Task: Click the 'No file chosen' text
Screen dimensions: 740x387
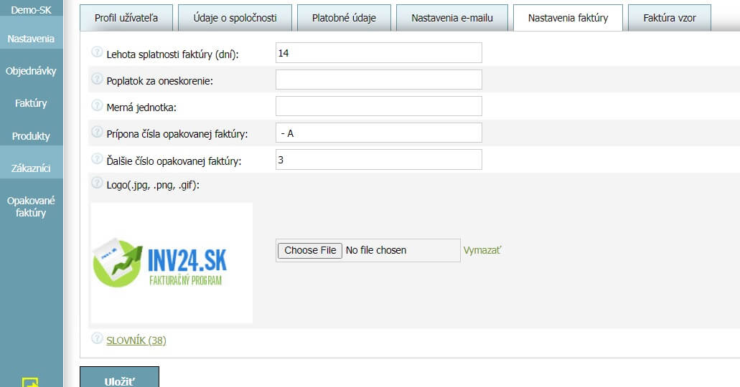Action: pyautogui.click(x=375, y=250)
